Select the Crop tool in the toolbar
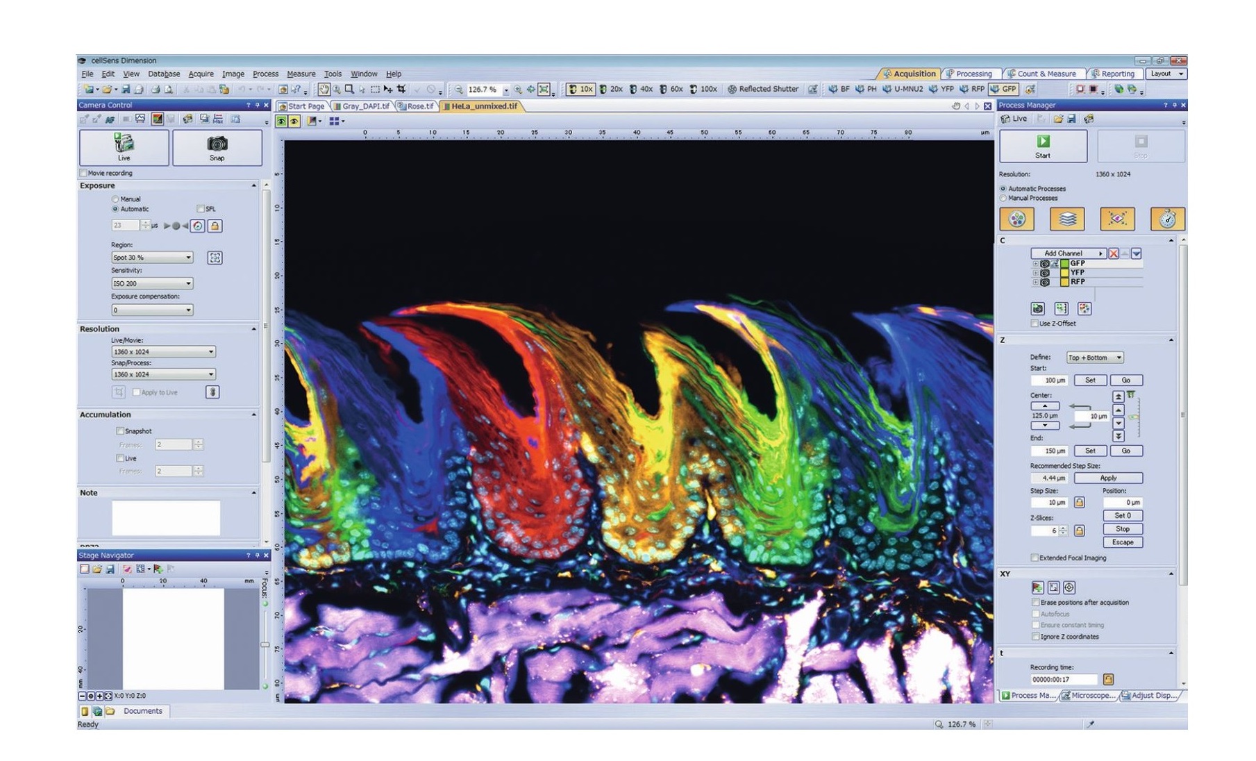Screen dimensions: 1256x761 (x=401, y=90)
